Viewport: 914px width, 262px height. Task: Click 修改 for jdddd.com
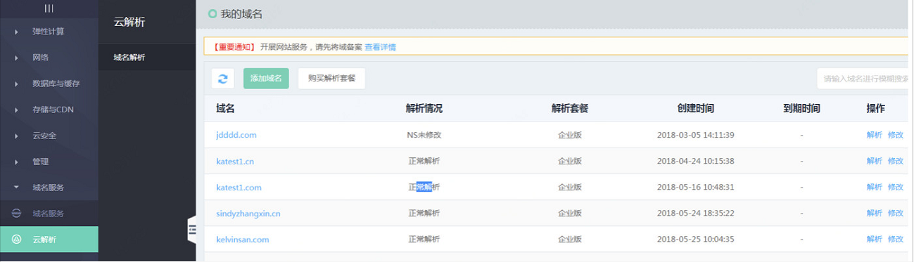click(896, 135)
